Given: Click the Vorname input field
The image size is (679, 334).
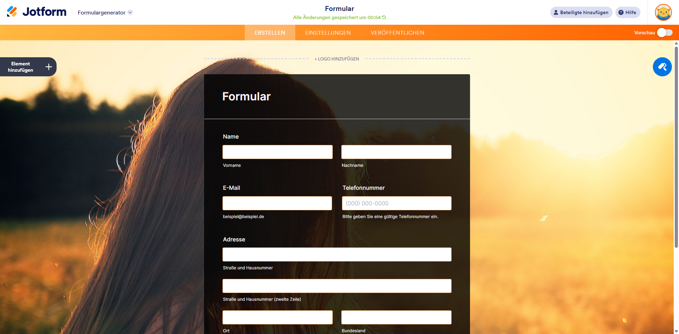Looking at the screenshot, I should pos(278,152).
